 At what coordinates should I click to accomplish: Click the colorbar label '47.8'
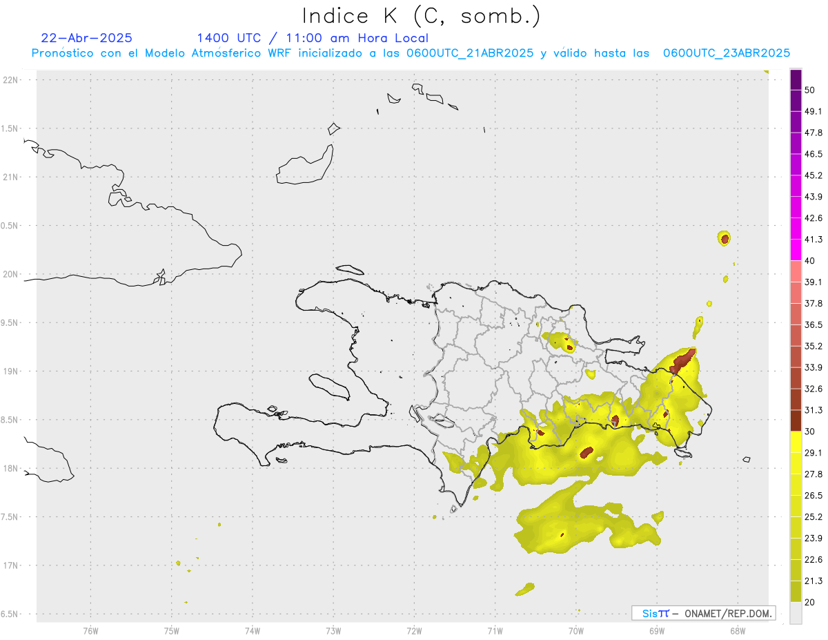tap(814, 133)
